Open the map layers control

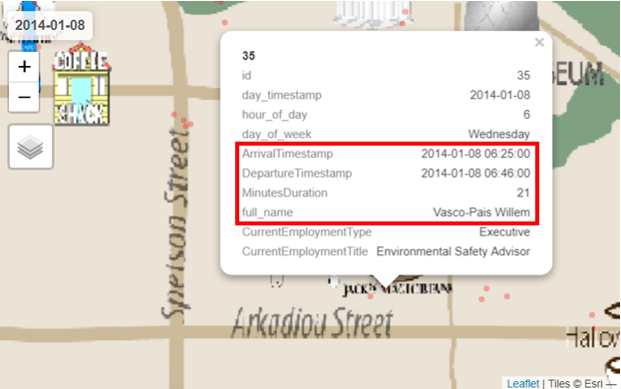click(31, 147)
